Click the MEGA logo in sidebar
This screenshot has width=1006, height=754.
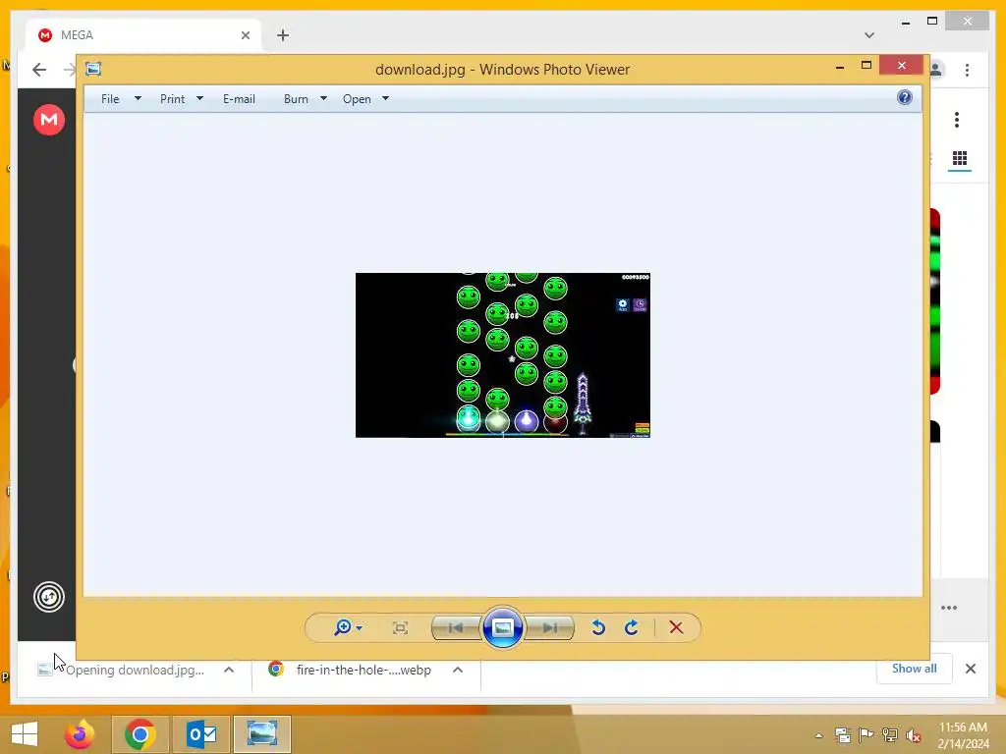[x=49, y=119]
